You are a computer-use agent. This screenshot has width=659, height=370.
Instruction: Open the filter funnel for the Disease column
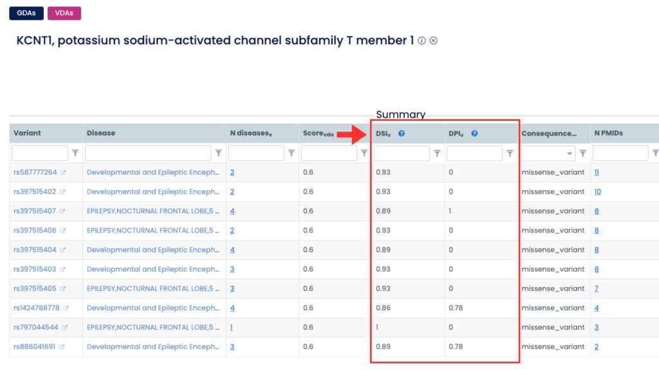219,153
